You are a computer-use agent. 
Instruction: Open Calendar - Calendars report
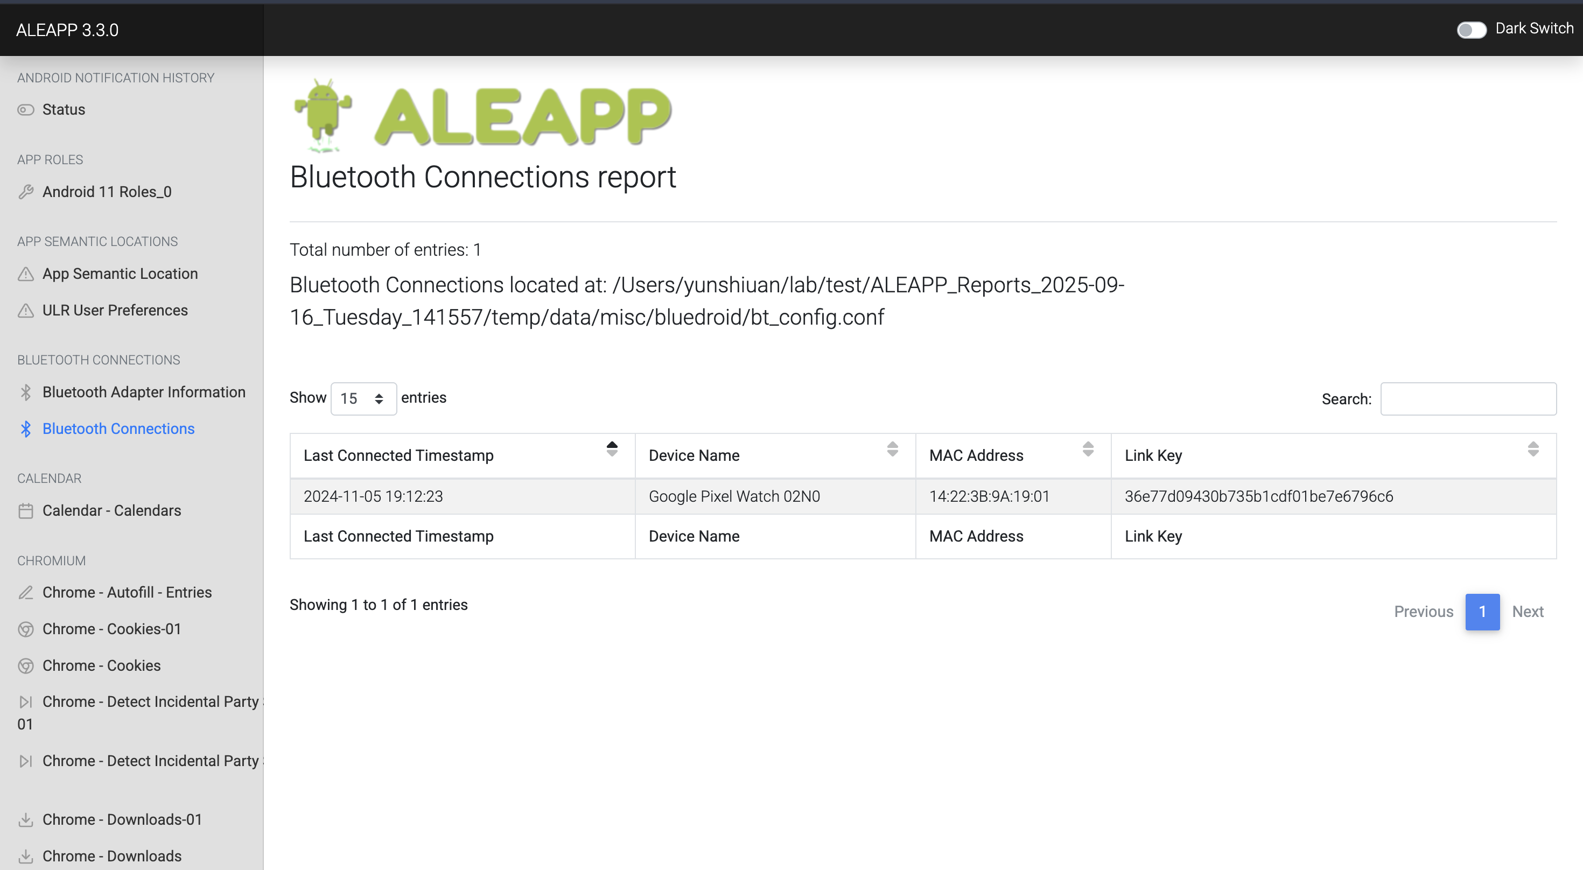coord(112,510)
